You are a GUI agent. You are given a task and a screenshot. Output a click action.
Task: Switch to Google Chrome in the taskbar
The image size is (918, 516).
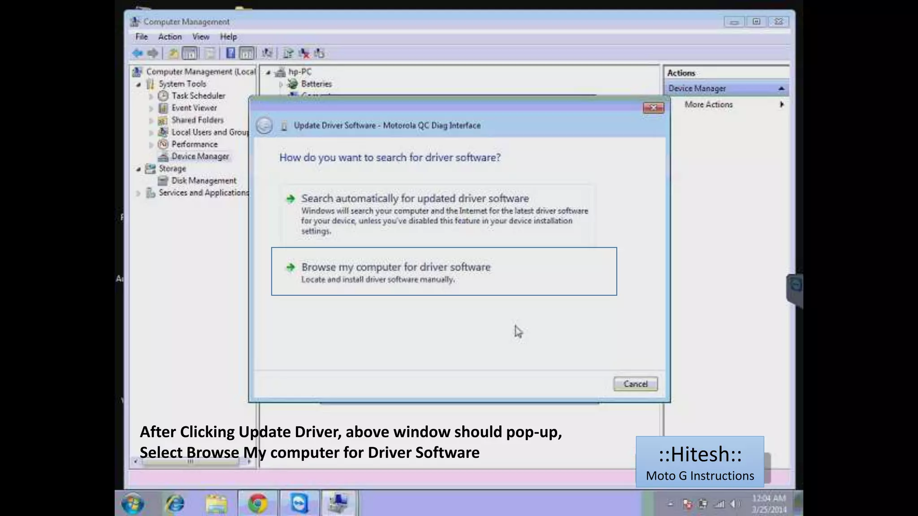point(258,503)
